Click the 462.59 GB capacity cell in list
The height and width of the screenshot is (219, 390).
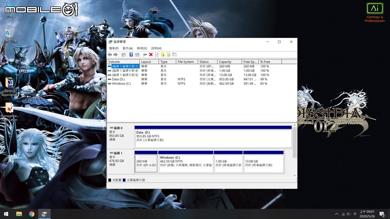(x=226, y=83)
